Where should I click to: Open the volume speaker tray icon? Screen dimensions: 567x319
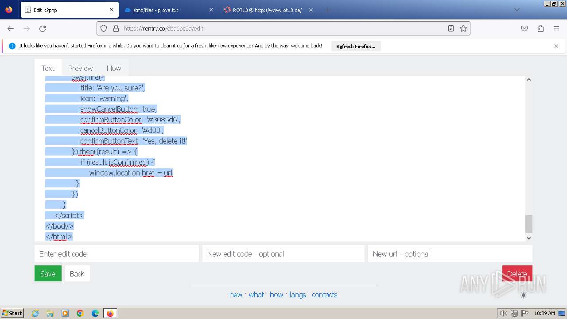503,313
